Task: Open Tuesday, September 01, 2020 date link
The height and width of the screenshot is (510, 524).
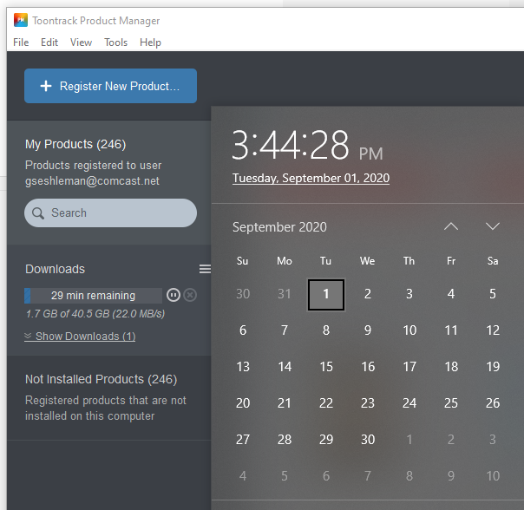Action: 311,178
